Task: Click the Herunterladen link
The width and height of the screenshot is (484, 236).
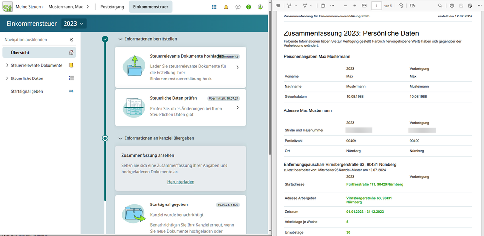Action: (x=180, y=182)
